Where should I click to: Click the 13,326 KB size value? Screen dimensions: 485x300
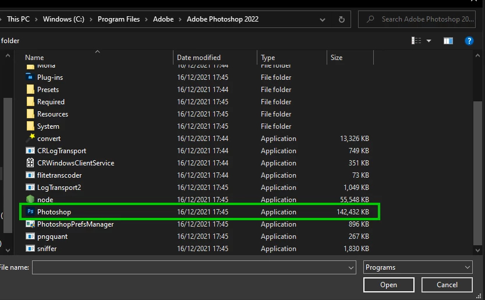click(355, 139)
